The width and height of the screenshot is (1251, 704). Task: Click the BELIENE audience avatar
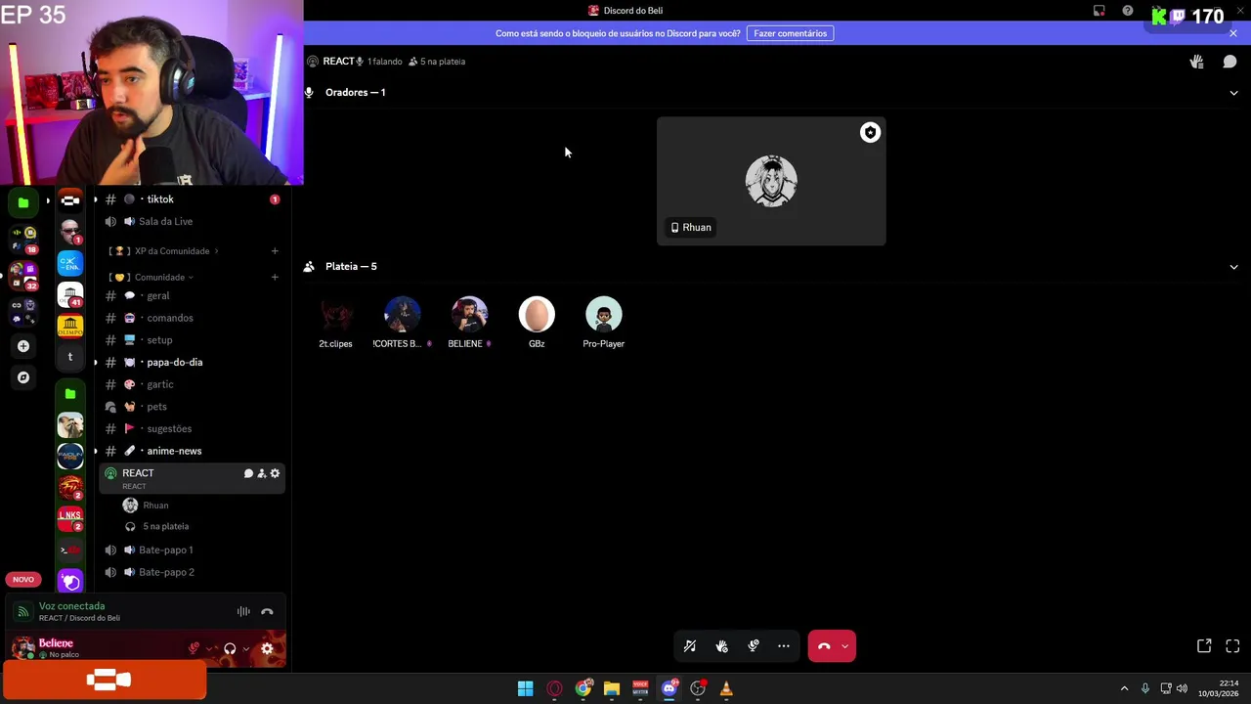click(x=469, y=315)
